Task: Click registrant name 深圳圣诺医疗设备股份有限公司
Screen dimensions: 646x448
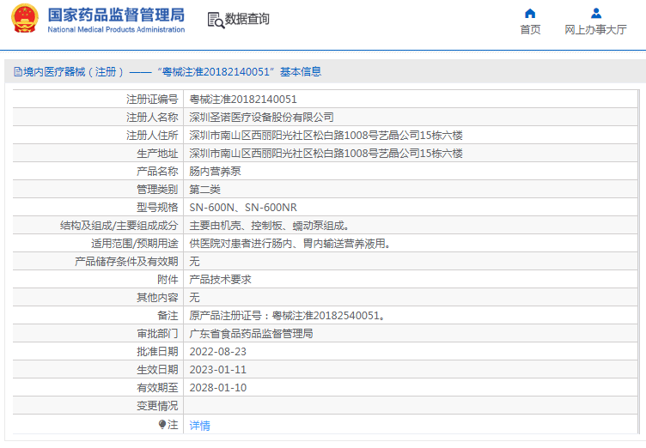Action: point(261,118)
